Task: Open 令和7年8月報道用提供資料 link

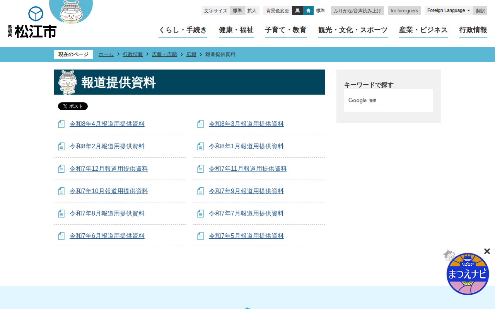Action: click(107, 214)
